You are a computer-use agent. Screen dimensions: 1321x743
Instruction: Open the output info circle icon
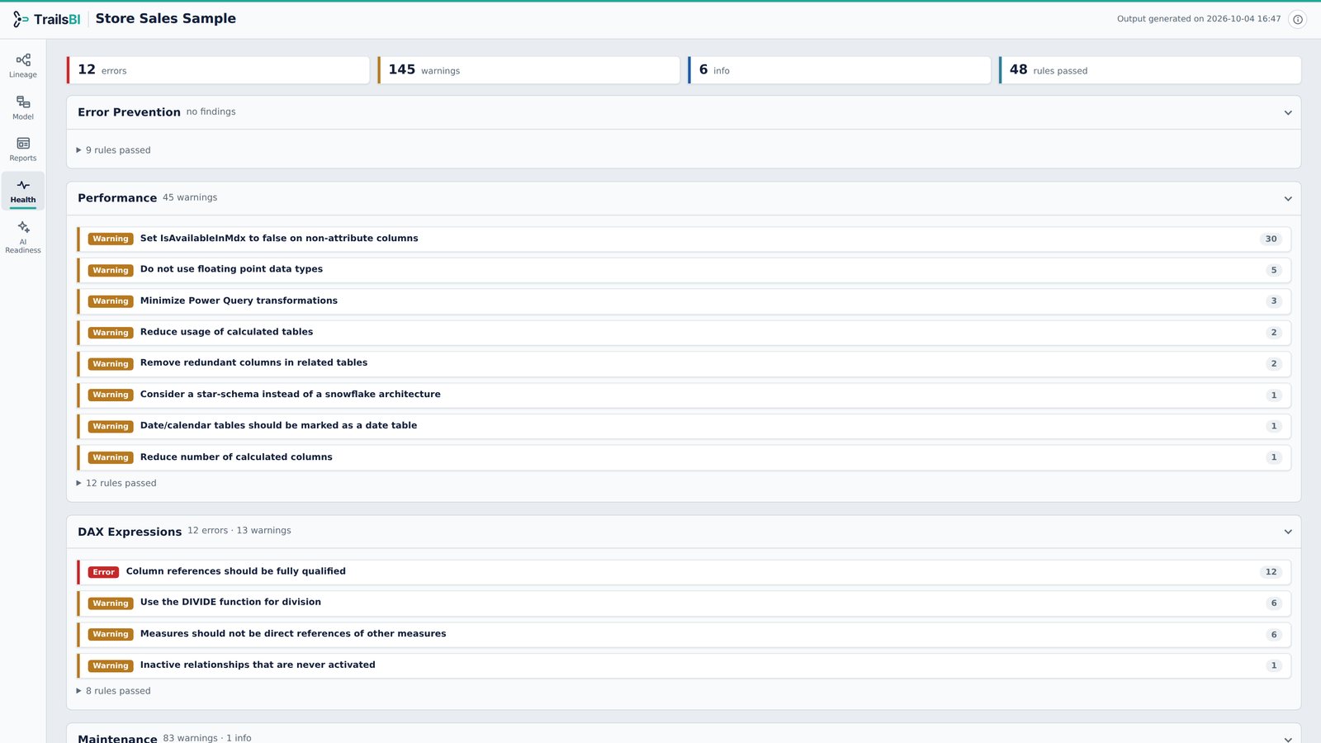[1298, 19]
